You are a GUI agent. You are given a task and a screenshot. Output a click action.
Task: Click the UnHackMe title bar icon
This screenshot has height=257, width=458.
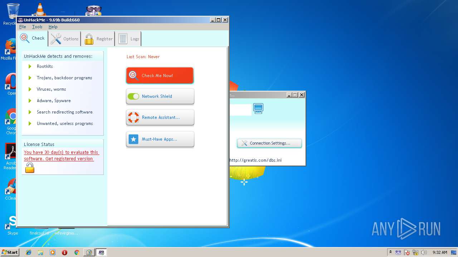[20, 20]
